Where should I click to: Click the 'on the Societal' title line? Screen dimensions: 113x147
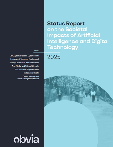click(67, 29)
